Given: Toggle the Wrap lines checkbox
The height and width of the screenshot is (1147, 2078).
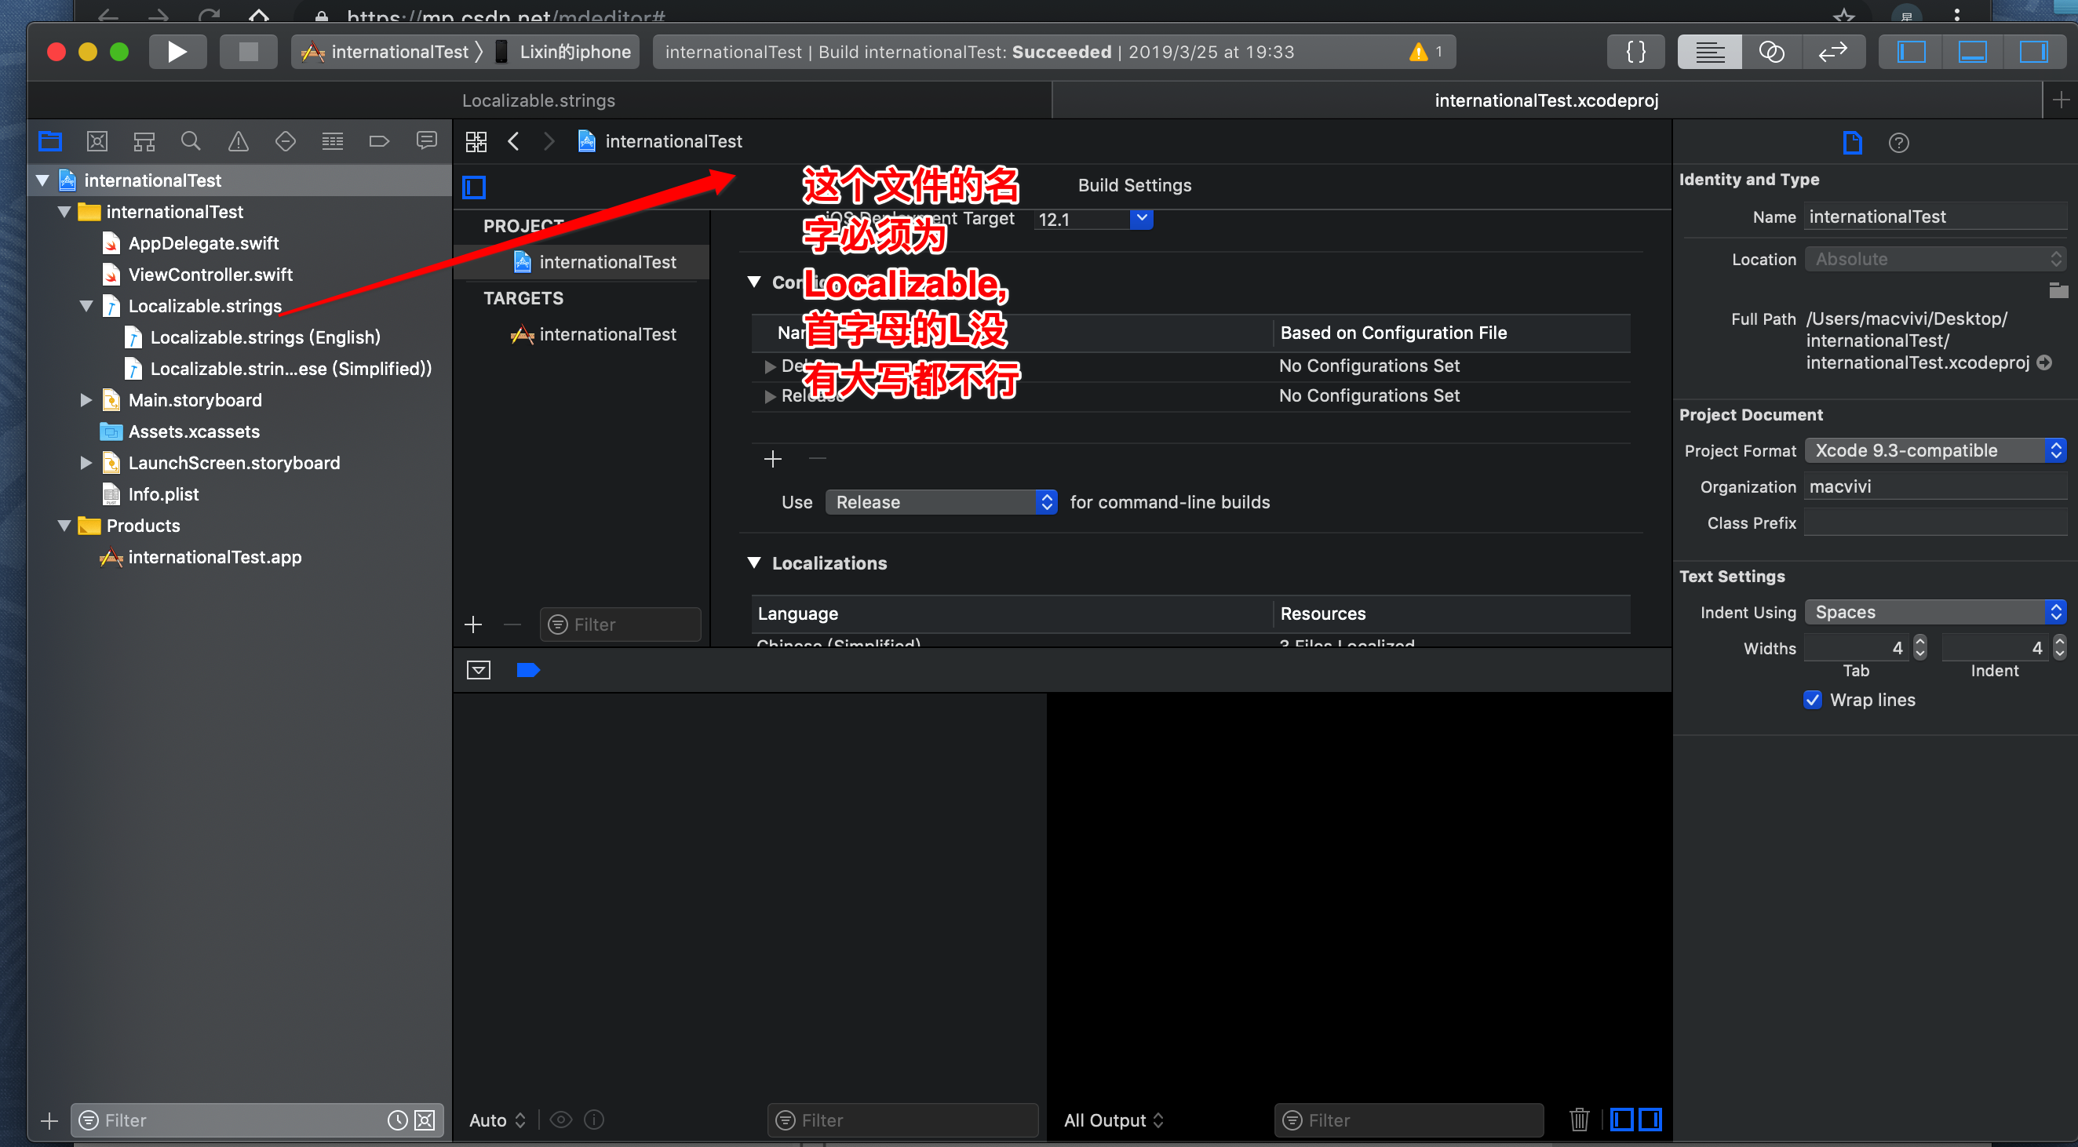Looking at the screenshot, I should coord(1812,700).
